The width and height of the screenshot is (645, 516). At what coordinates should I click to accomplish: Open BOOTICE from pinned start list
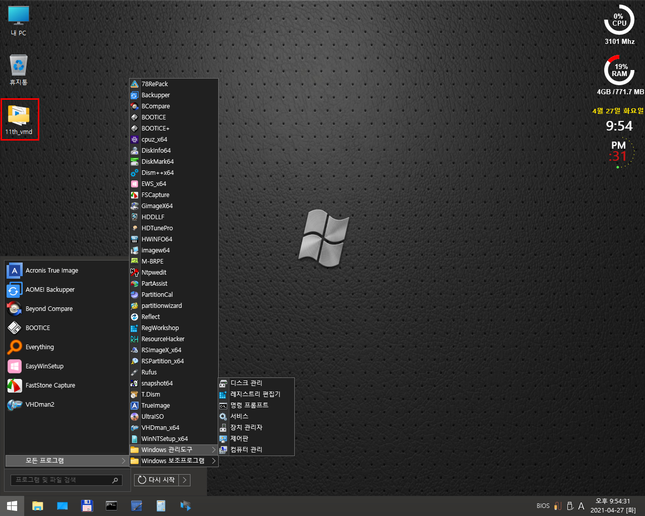(x=66, y=328)
